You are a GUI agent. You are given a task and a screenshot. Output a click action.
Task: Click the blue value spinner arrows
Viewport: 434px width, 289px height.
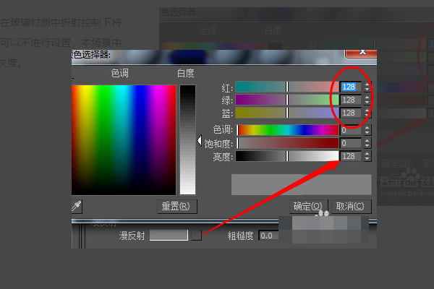[x=367, y=113]
